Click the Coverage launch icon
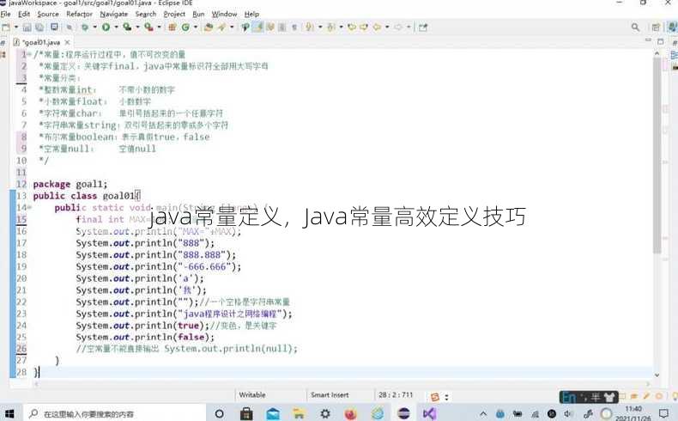The width and height of the screenshot is (678, 421). pos(127,27)
